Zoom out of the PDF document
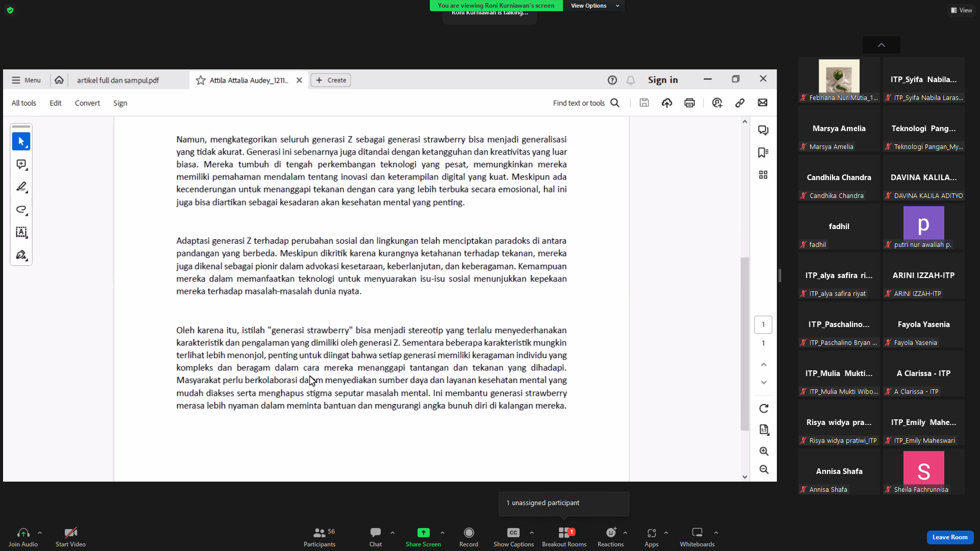Image resolution: width=980 pixels, height=551 pixels. coord(764,469)
